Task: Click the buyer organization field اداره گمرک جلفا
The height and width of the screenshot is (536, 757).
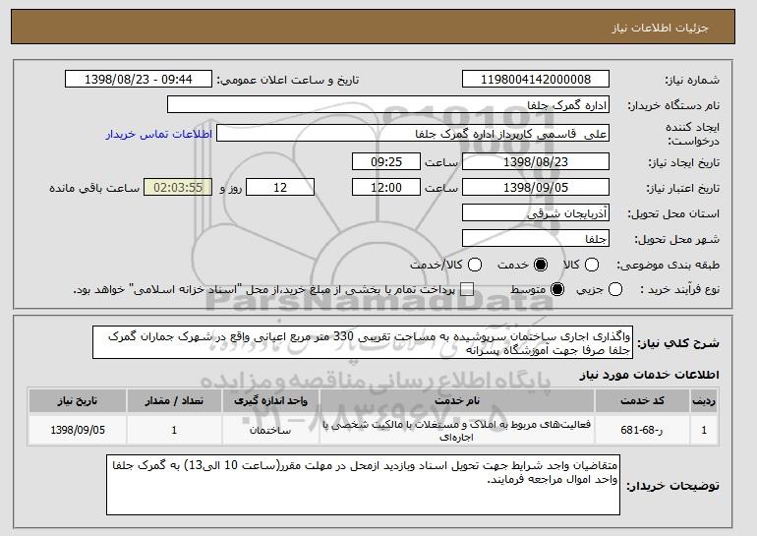Action: (388, 105)
